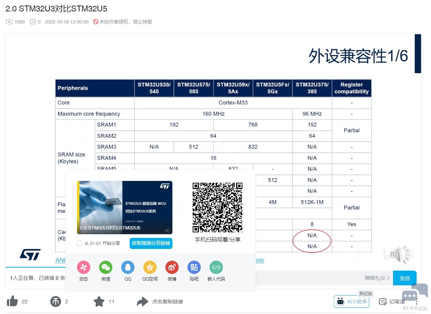Open the AN6 application note link

pyautogui.click(x=60, y=260)
